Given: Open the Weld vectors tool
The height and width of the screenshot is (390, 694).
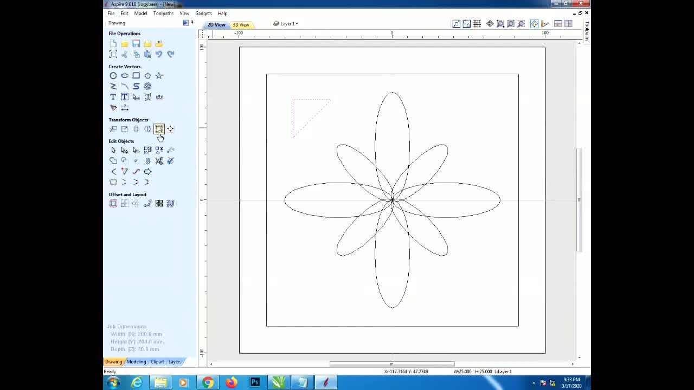Looking at the screenshot, I should point(113,161).
